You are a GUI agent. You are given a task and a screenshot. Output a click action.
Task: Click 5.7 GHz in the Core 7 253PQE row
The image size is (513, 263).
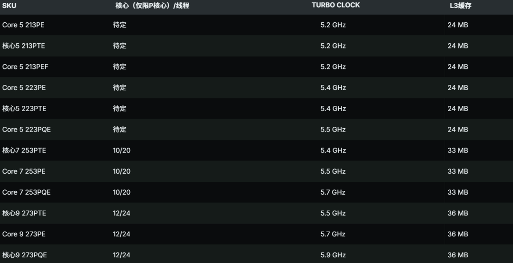pos(333,192)
